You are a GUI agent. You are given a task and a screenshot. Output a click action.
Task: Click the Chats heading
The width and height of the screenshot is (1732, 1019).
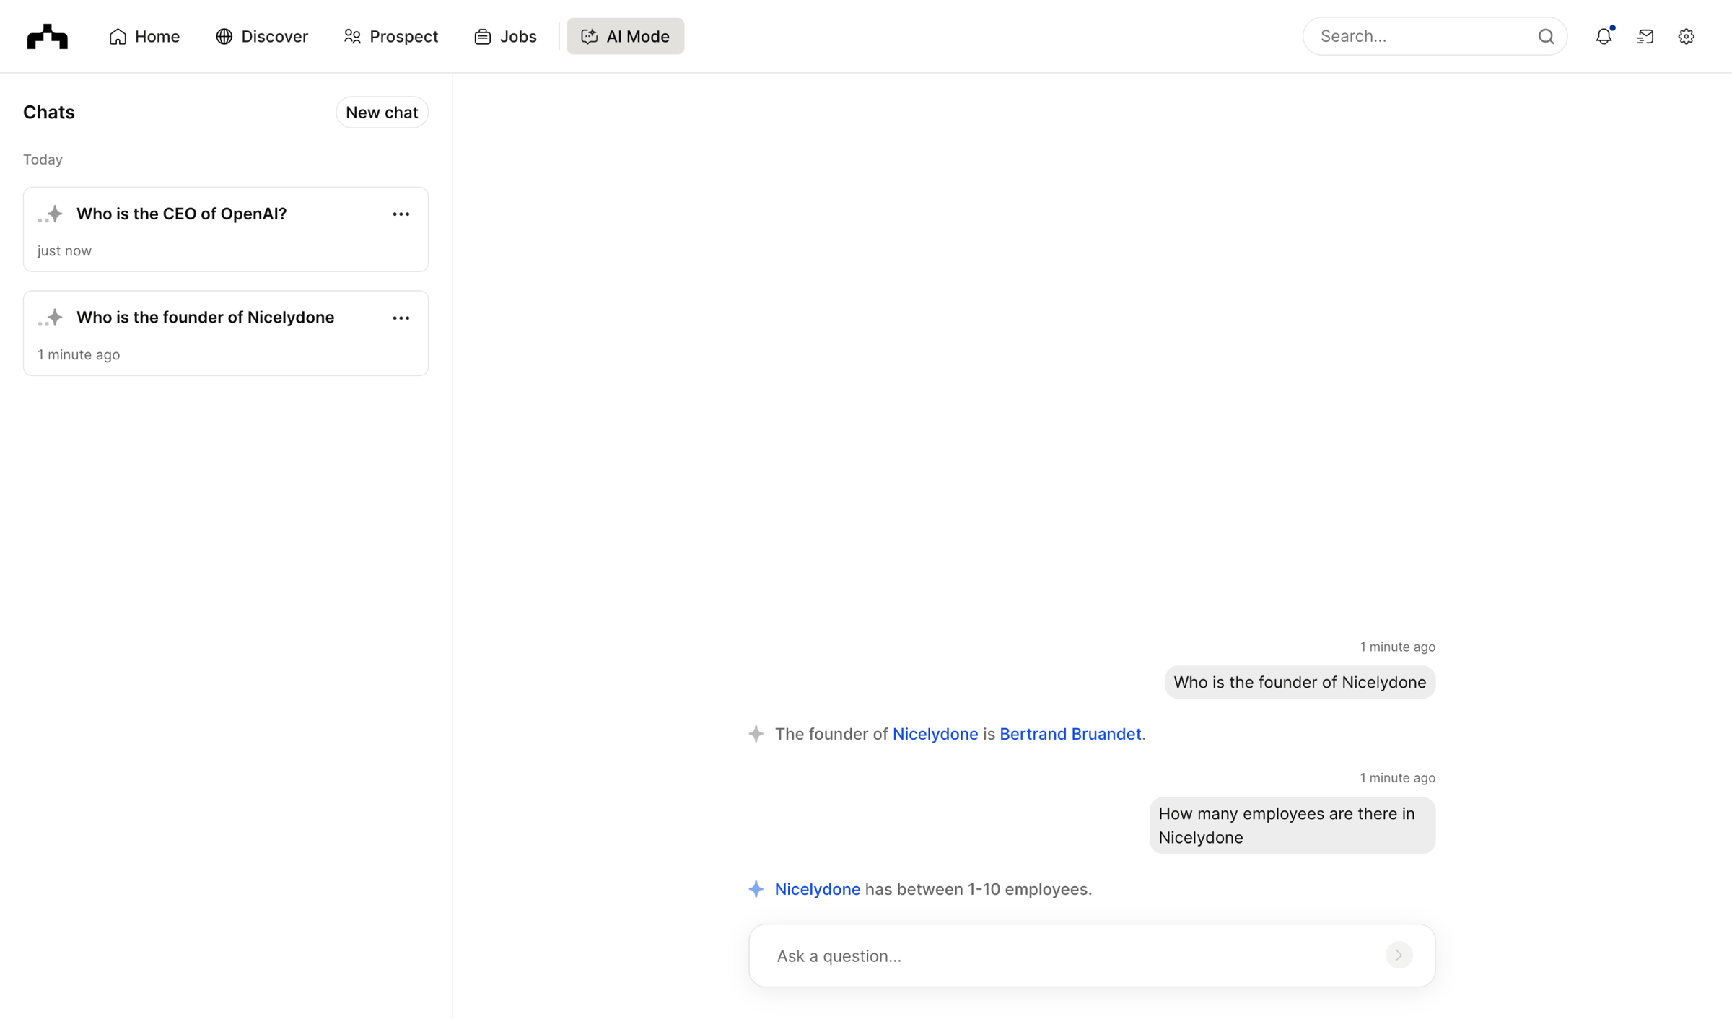[x=49, y=113]
